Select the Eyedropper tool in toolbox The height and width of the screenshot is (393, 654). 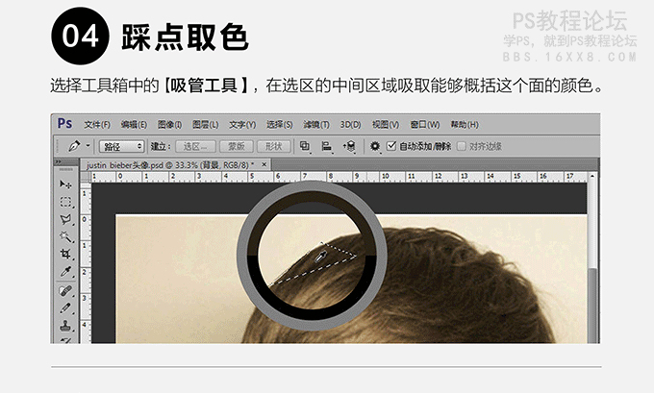[65, 272]
